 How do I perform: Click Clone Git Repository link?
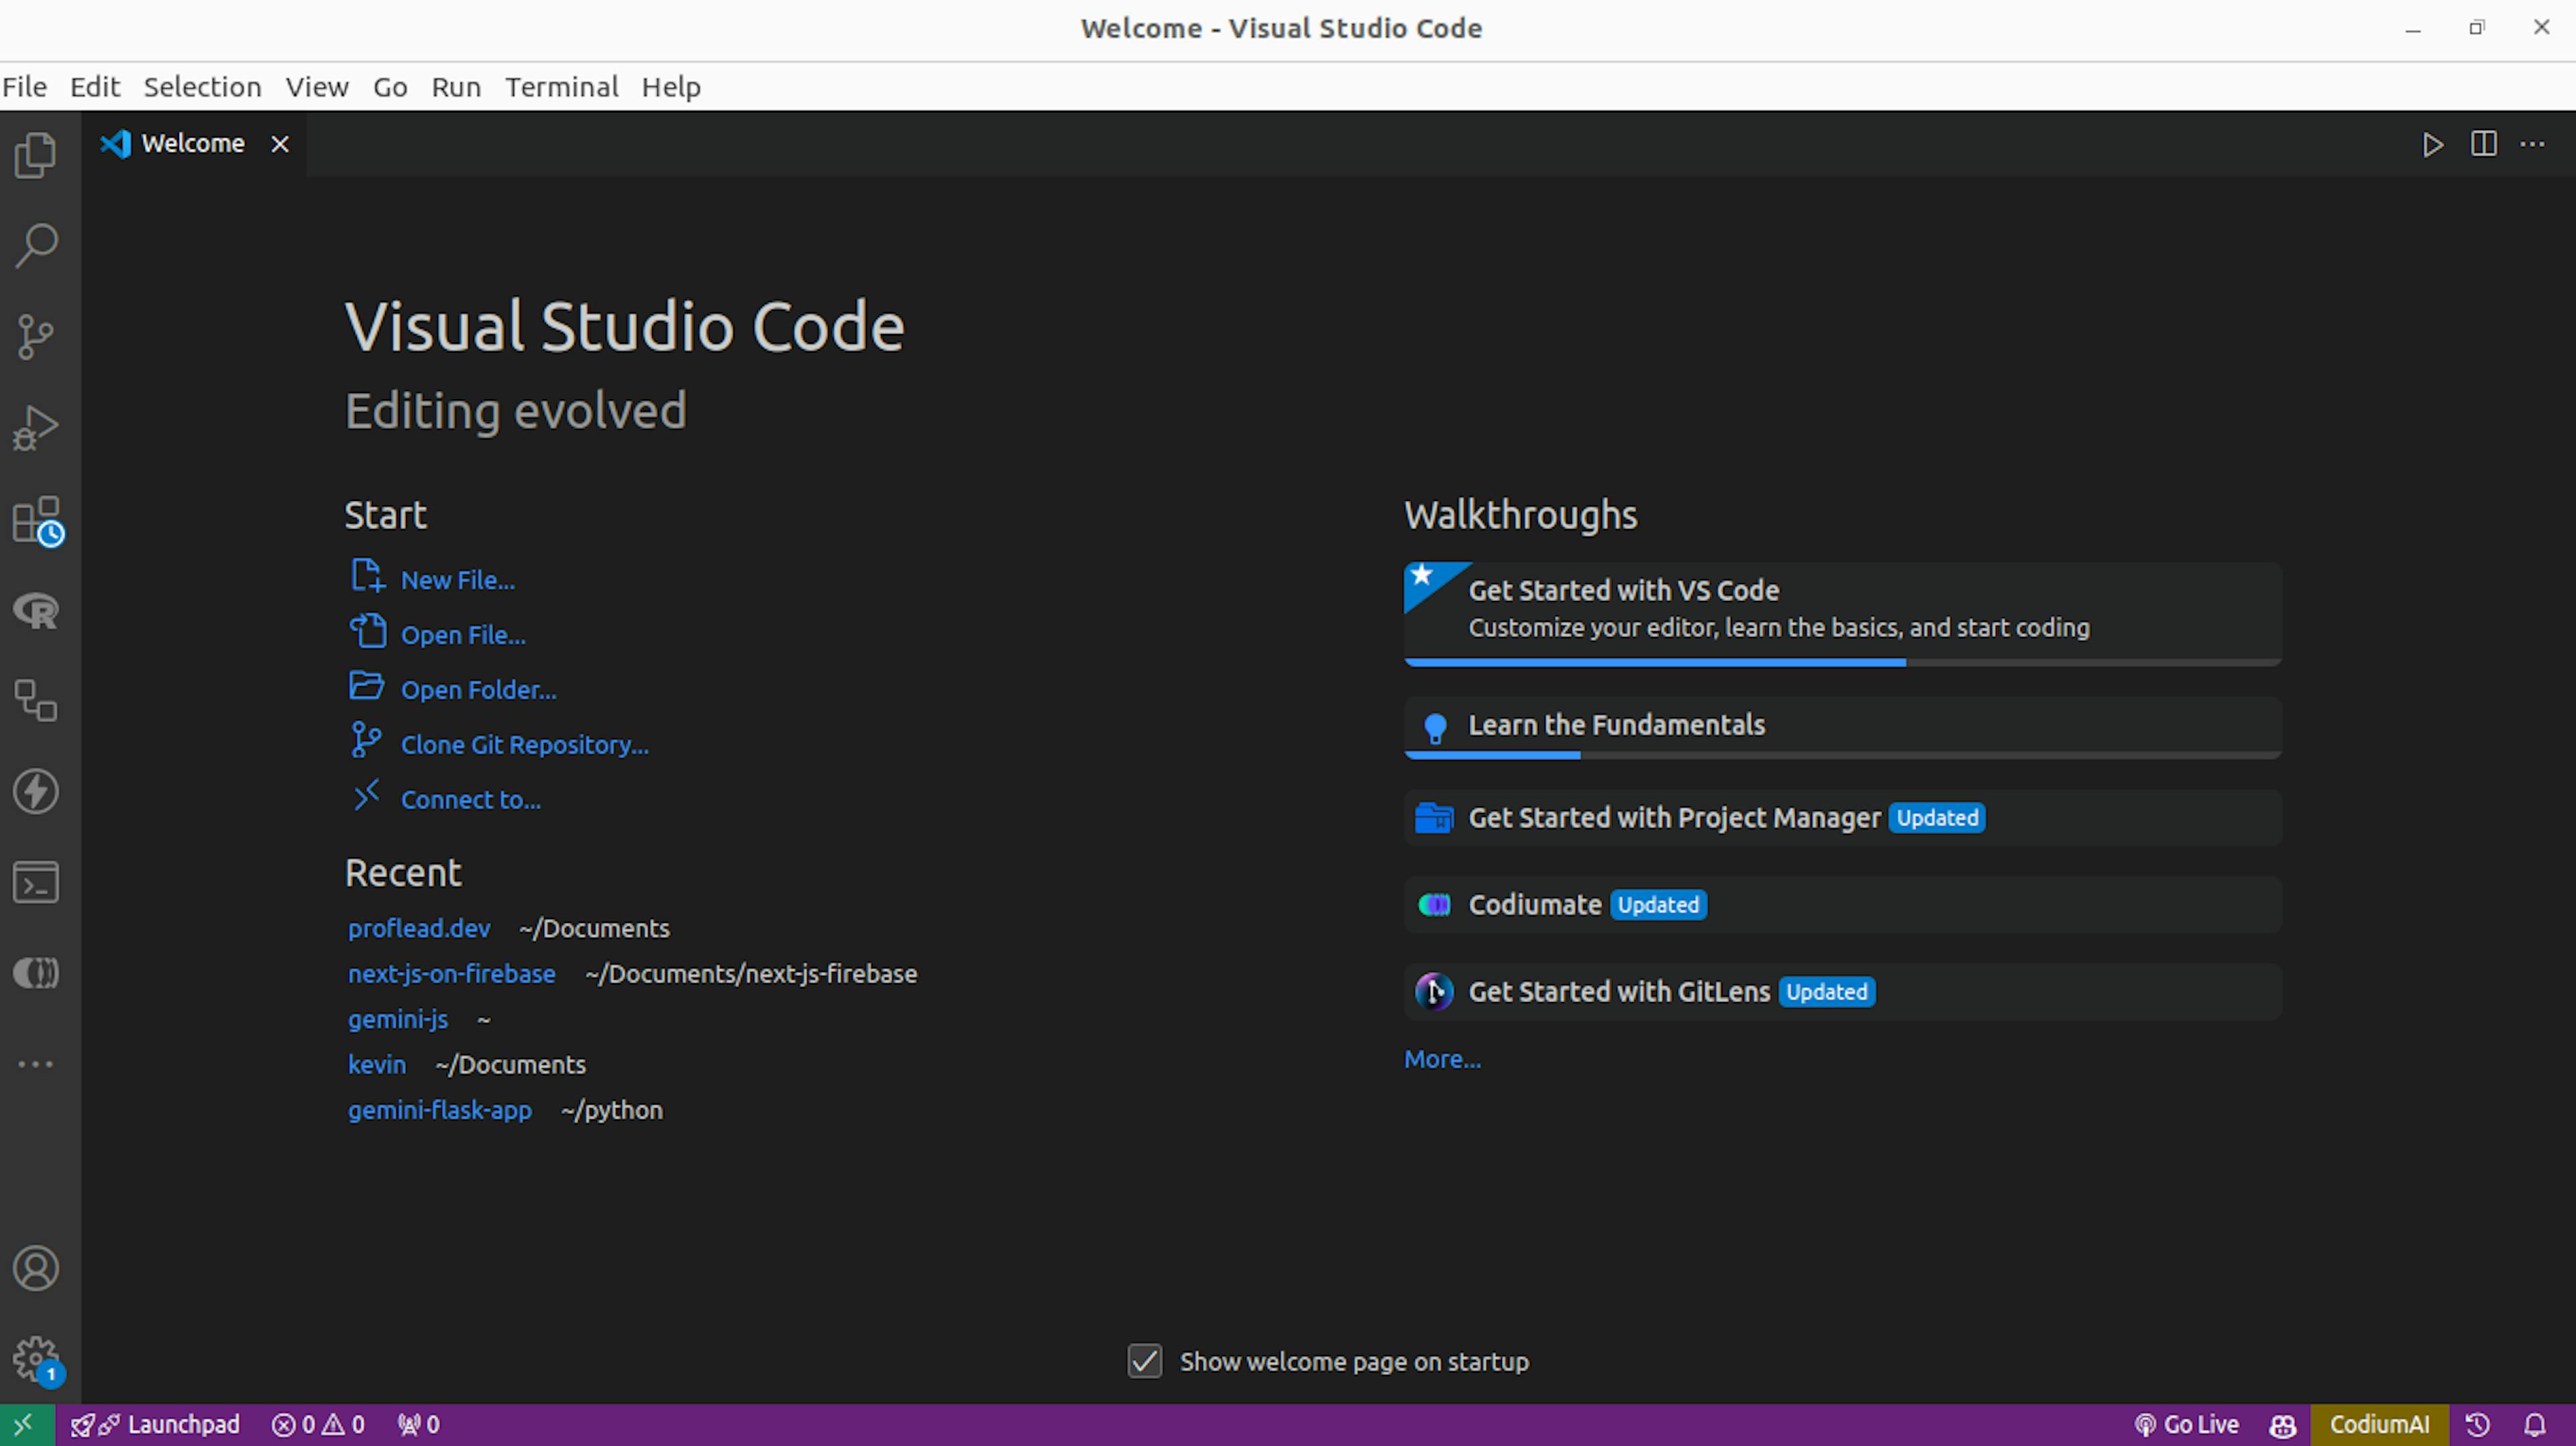524,745
